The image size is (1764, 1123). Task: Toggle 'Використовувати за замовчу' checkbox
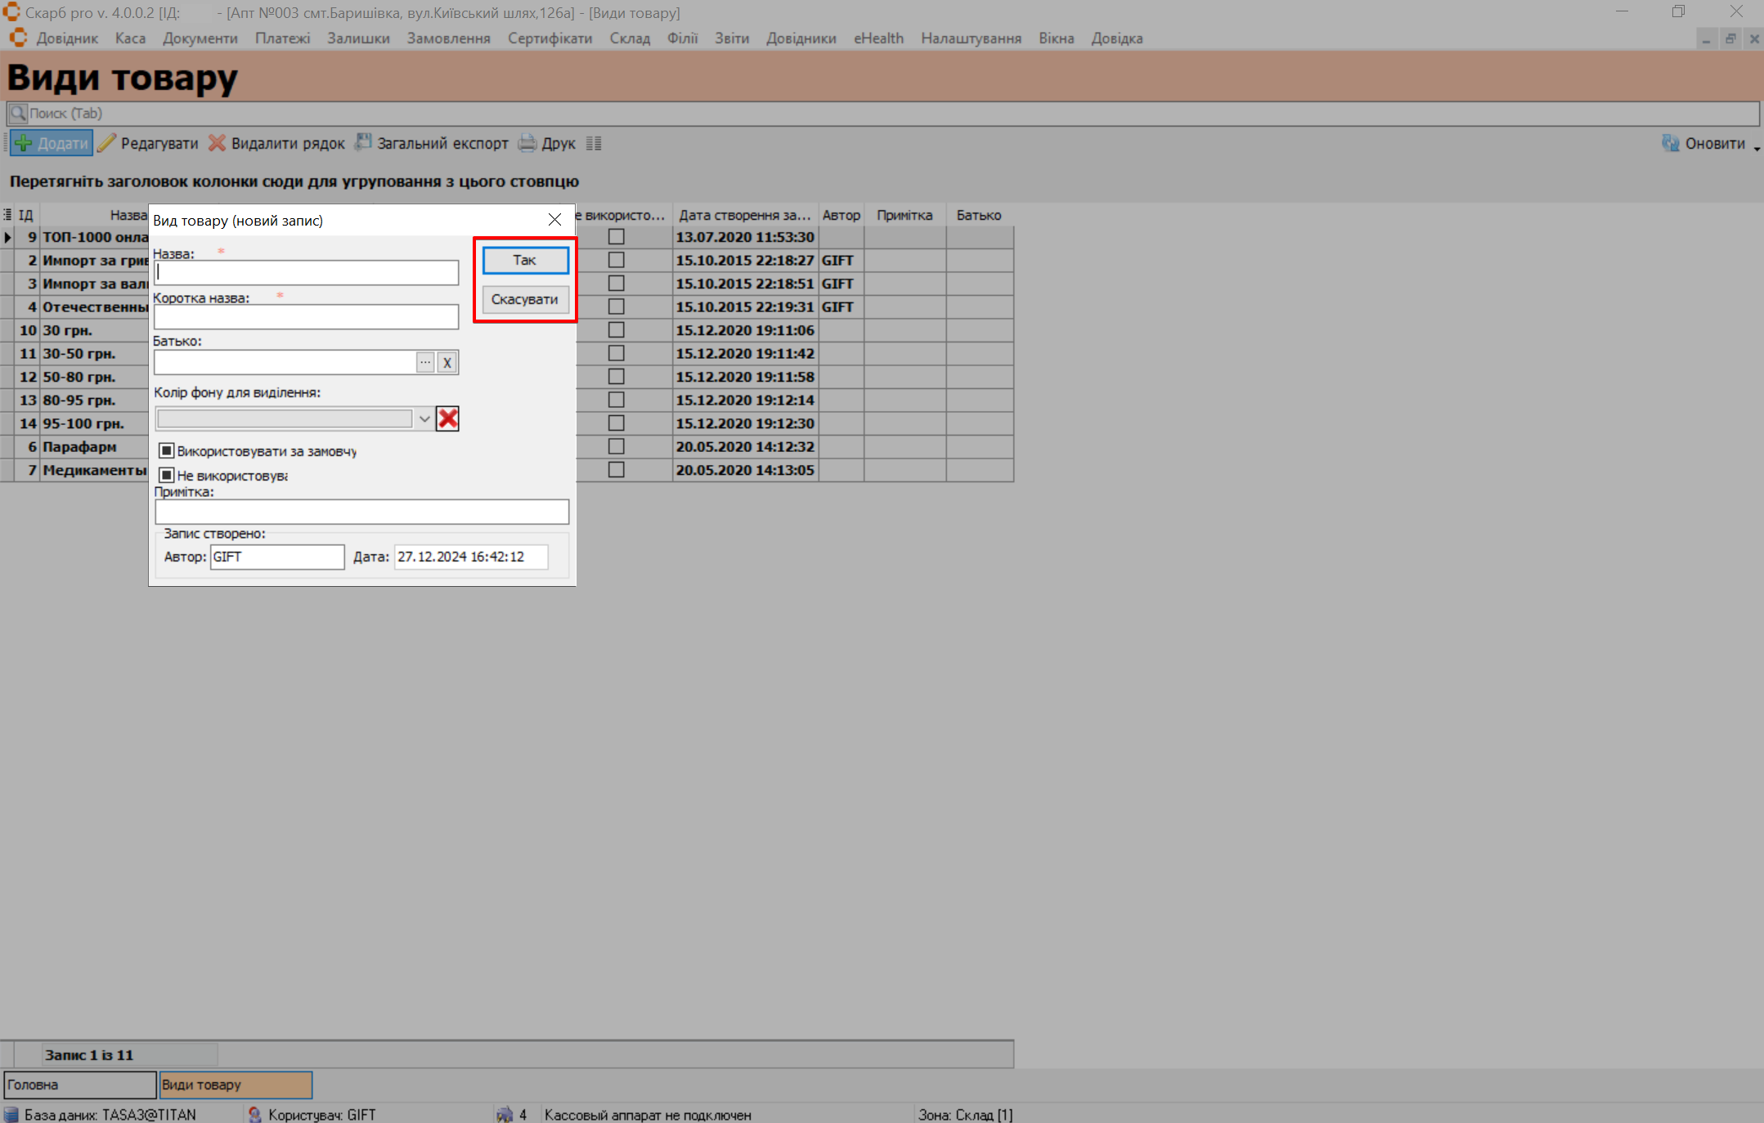click(167, 451)
